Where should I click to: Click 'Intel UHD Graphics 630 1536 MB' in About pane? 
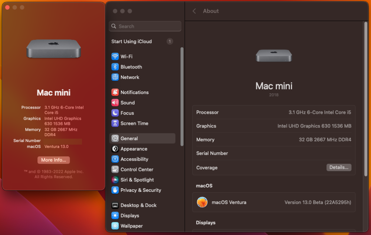[314, 126]
